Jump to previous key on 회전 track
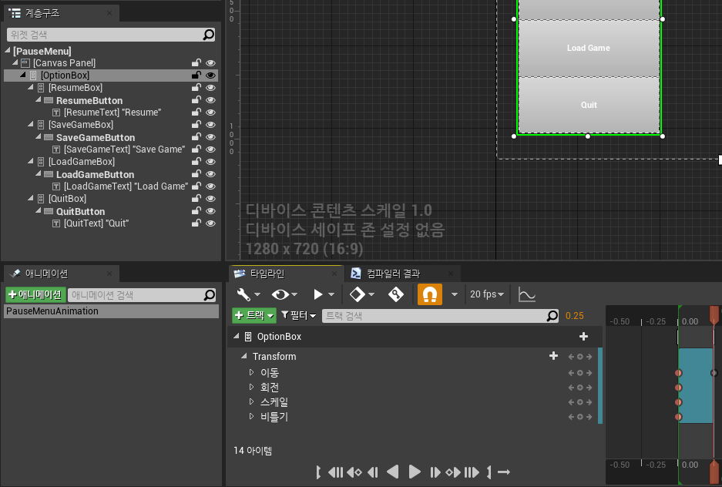 pos(572,388)
